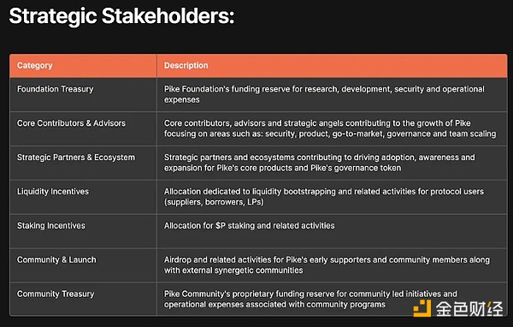The image size is (513, 327).
Task: Click the text suppliers, borrowers, LPs
Action: (x=214, y=202)
